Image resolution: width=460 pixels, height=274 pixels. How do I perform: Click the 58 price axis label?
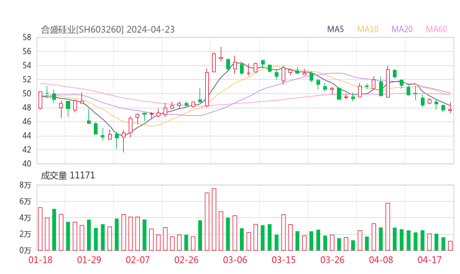(x=27, y=37)
